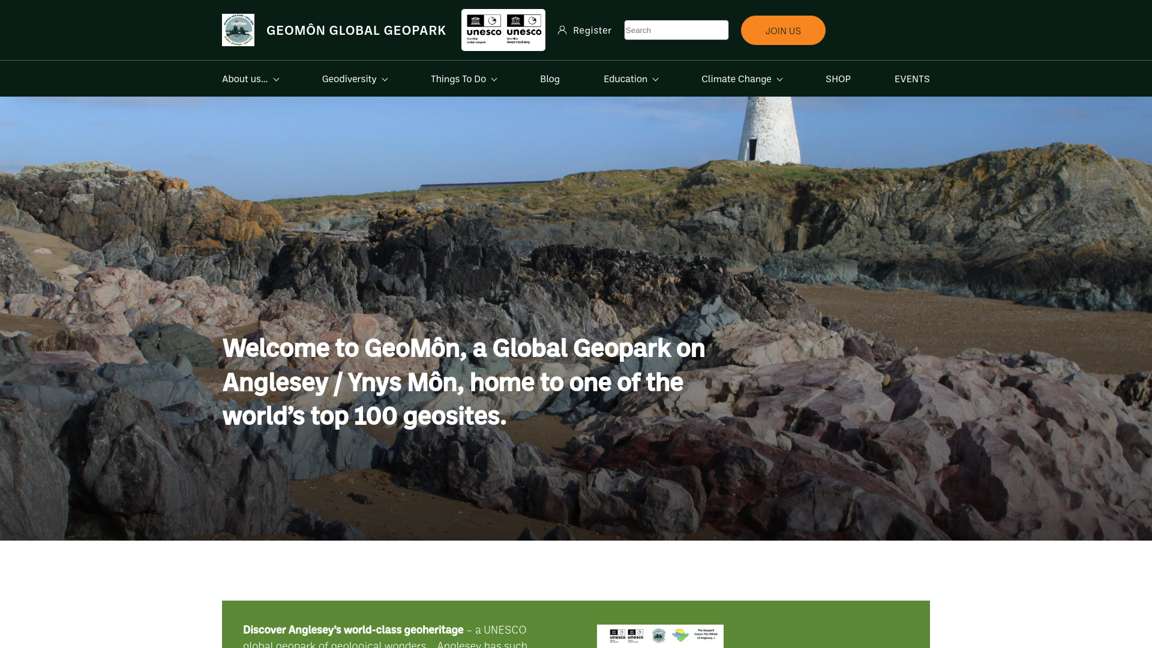1152x648 pixels.
Task: Open the Geodiversity menu item
Action: tap(349, 79)
